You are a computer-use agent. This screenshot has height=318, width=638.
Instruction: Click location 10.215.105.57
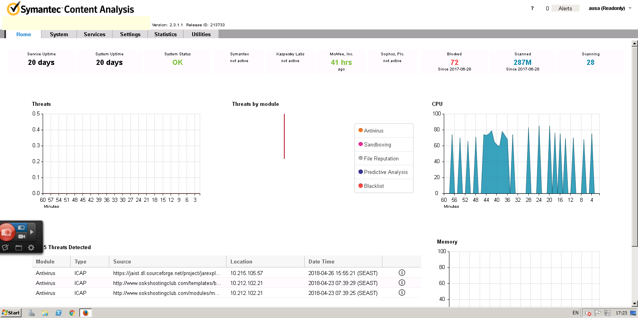point(246,273)
